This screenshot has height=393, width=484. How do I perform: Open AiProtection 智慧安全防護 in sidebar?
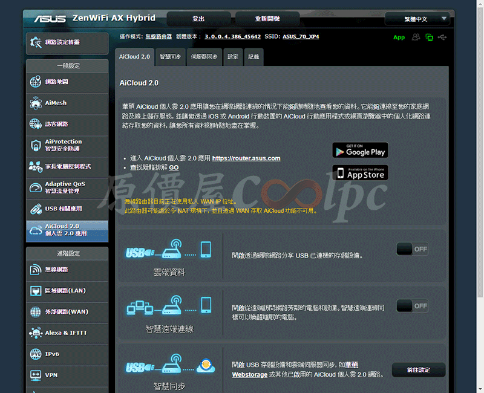pos(67,145)
